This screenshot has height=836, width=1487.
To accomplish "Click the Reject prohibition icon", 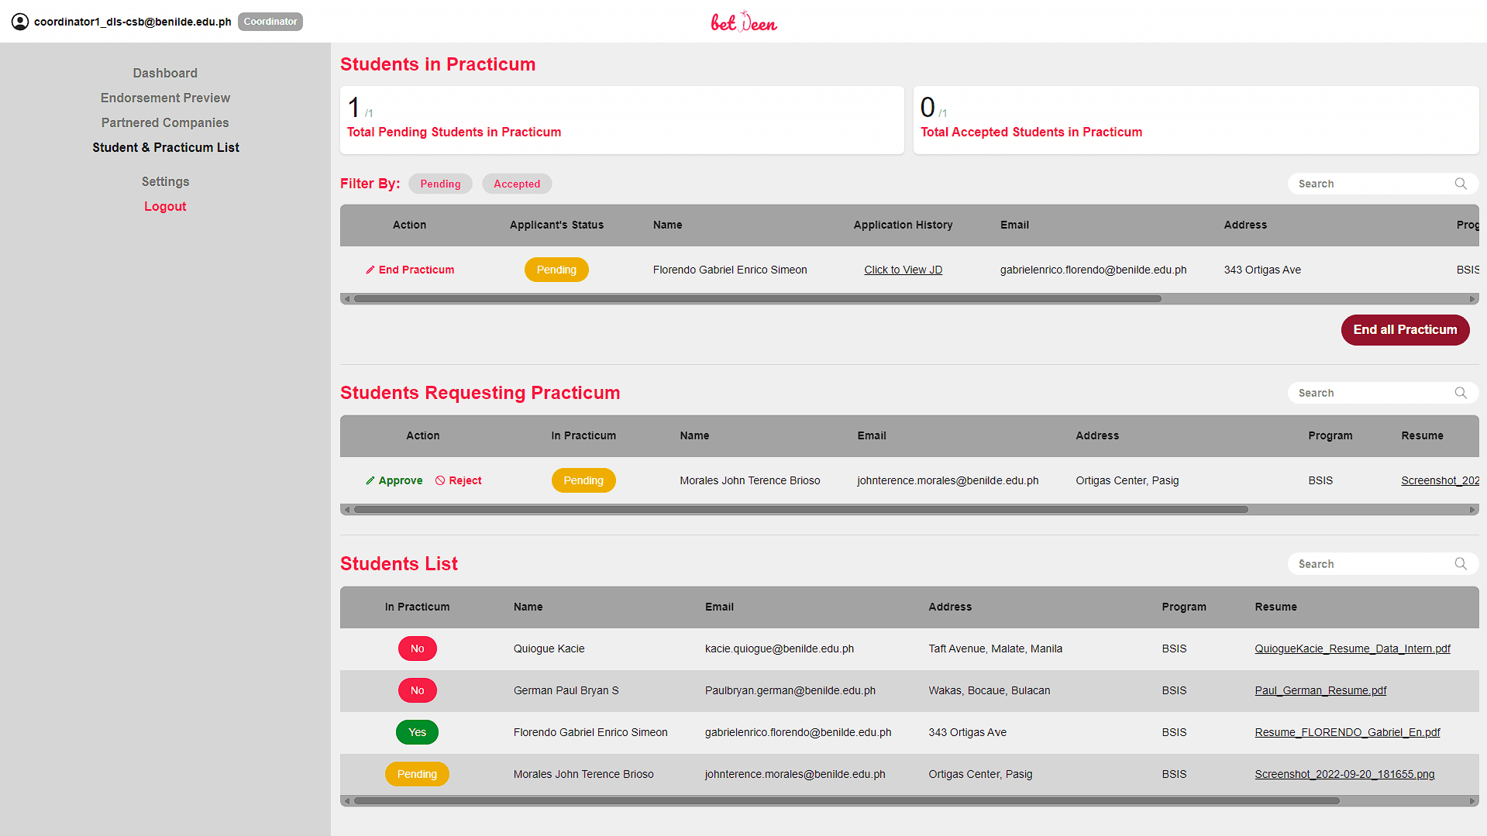I will tap(440, 481).
